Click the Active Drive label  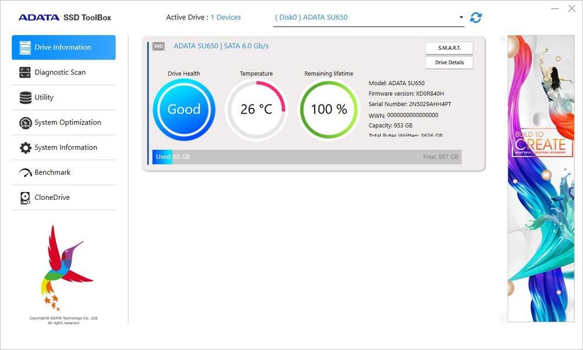(x=187, y=17)
